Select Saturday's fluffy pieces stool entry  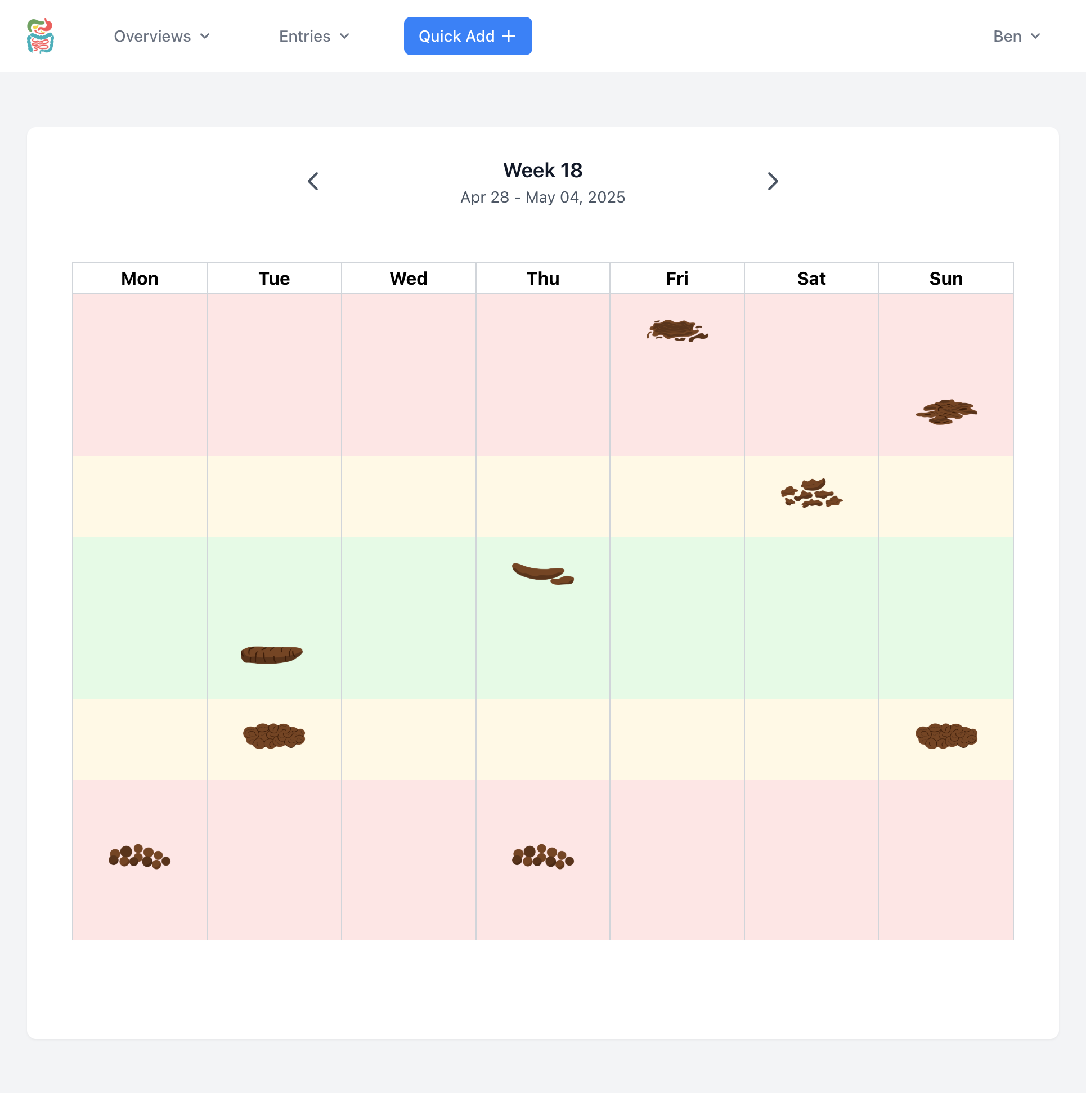[x=811, y=494]
